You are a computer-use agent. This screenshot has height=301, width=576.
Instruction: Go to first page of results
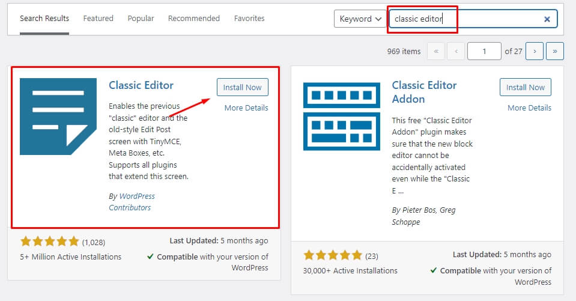(x=436, y=51)
